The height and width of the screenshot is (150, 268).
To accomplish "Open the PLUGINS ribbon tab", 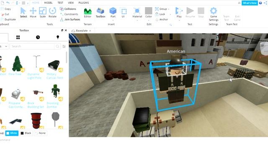I will [x=84, y=3].
